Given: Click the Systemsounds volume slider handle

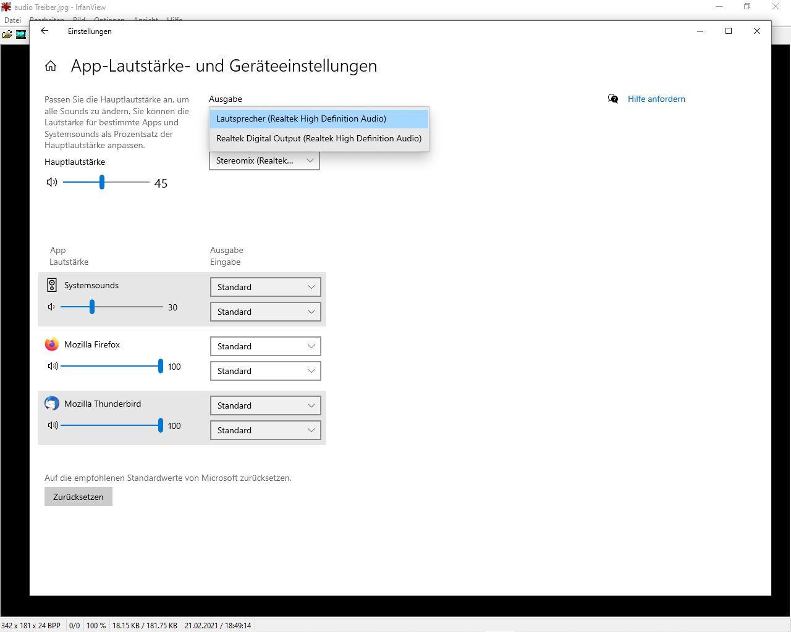Looking at the screenshot, I should tap(92, 307).
